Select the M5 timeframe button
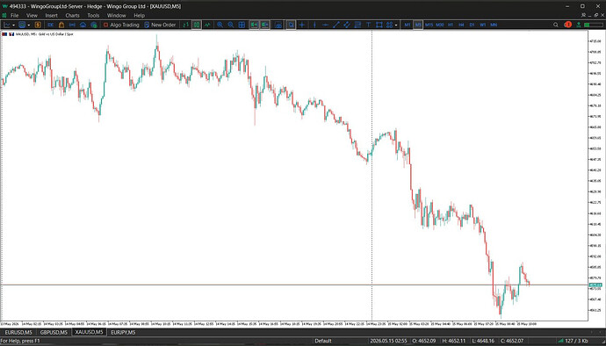606x346 pixels. coord(418,25)
